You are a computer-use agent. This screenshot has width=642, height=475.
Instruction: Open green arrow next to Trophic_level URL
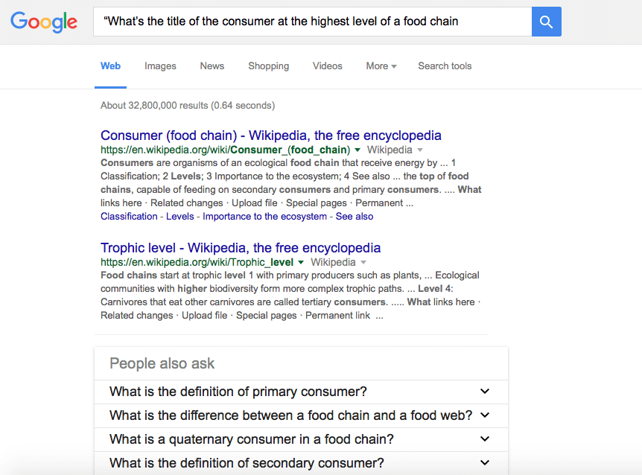point(301,263)
